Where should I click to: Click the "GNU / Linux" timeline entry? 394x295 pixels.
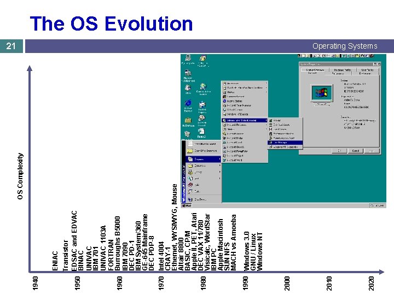pos(253,252)
